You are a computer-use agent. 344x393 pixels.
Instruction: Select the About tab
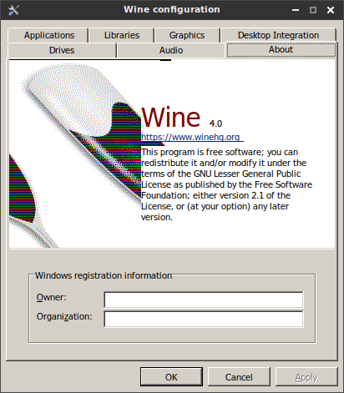coord(281,49)
